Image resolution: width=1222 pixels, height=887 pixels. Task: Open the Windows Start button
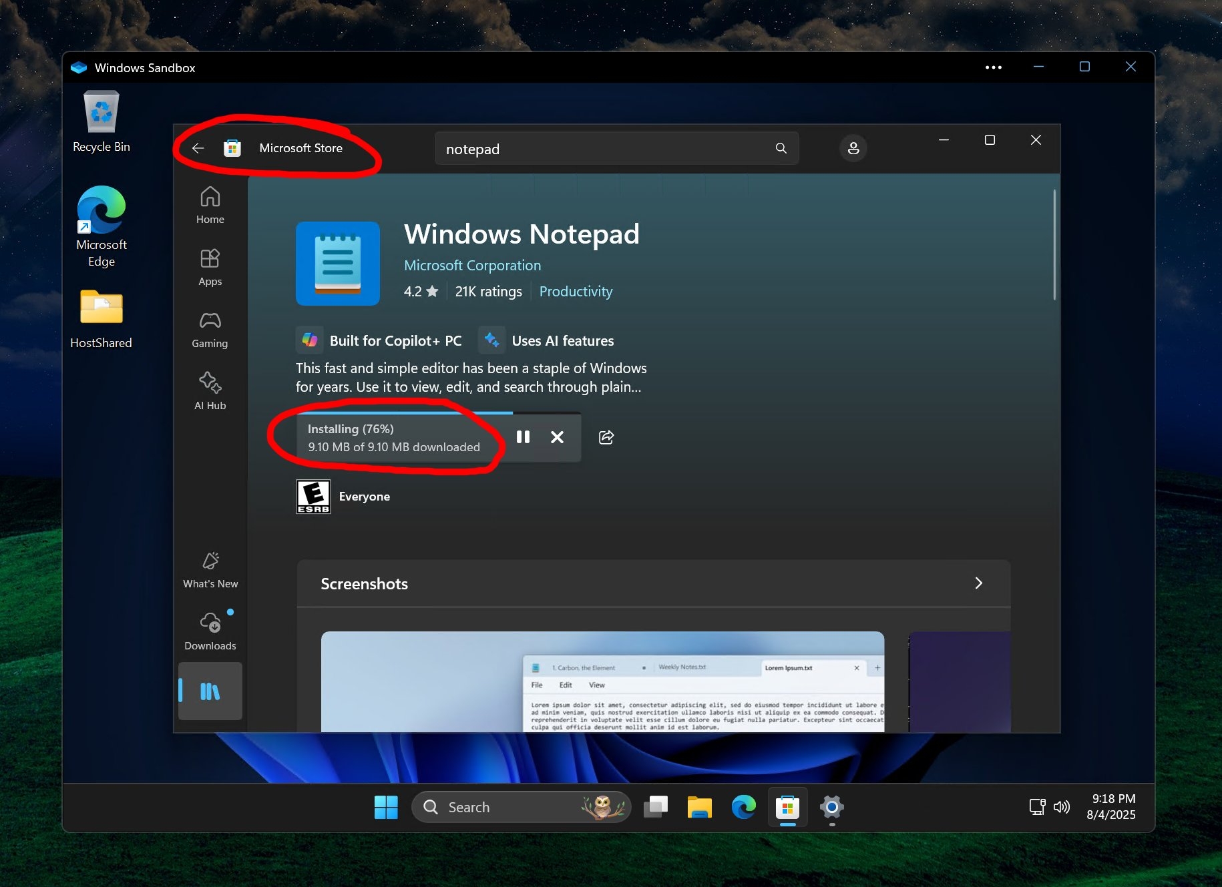(386, 807)
